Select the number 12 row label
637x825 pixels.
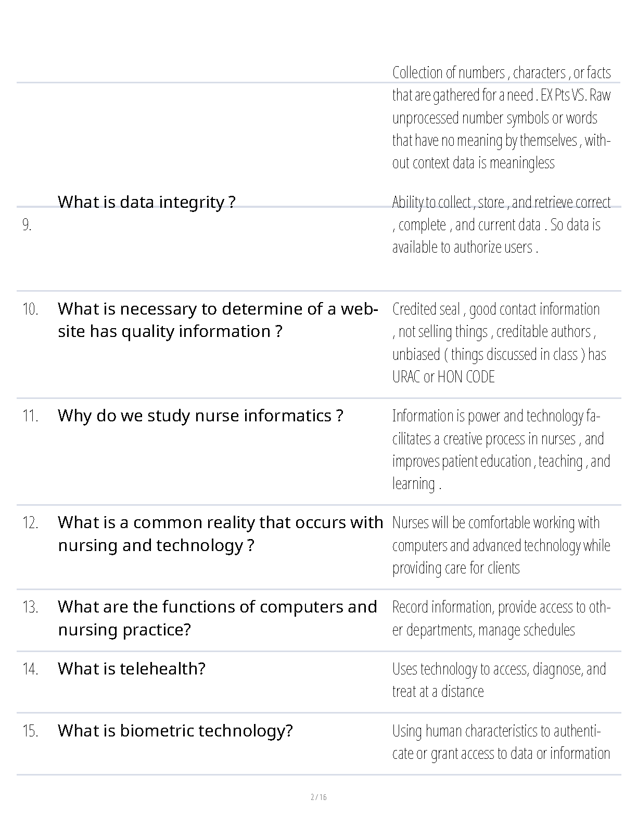[x=30, y=522]
